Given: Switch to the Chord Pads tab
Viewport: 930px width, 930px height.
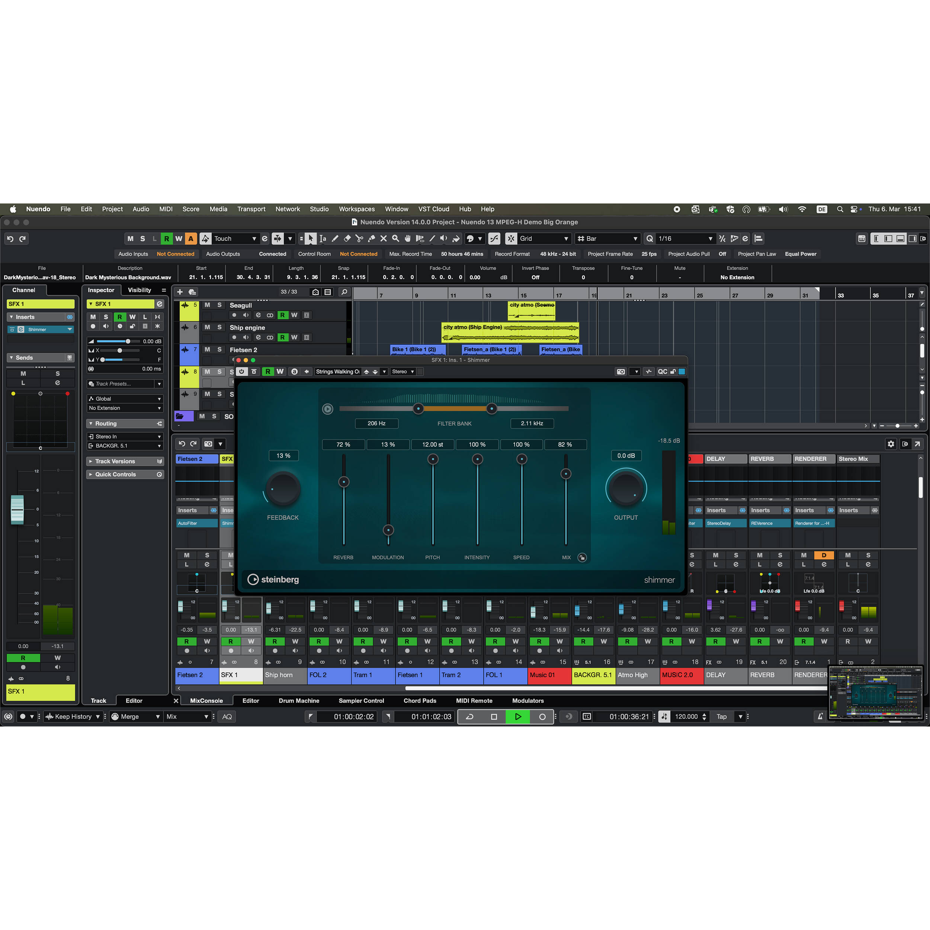Looking at the screenshot, I should click(x=420, y=700).
